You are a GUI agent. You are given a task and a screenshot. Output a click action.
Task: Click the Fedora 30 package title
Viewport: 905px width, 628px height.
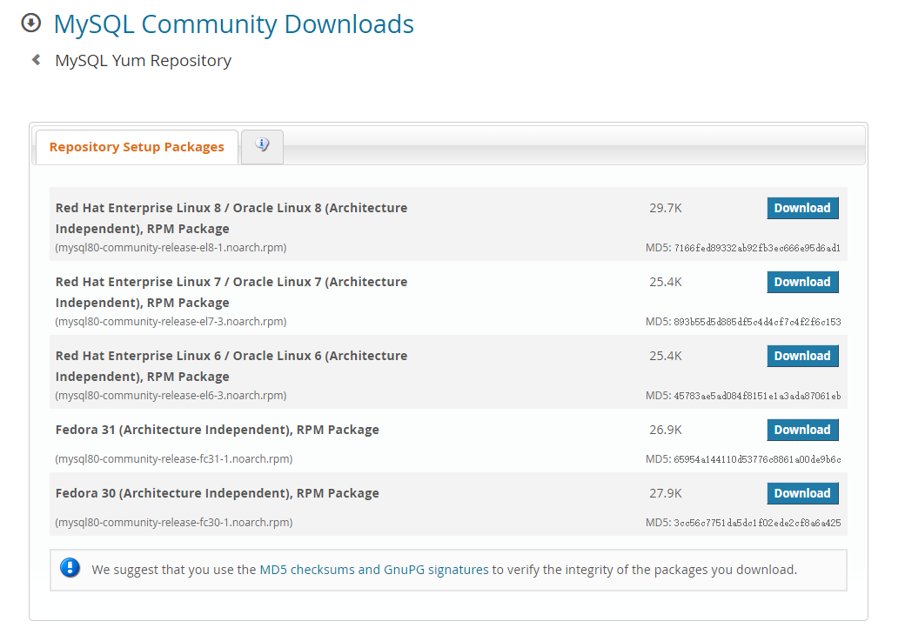[217, 493]
